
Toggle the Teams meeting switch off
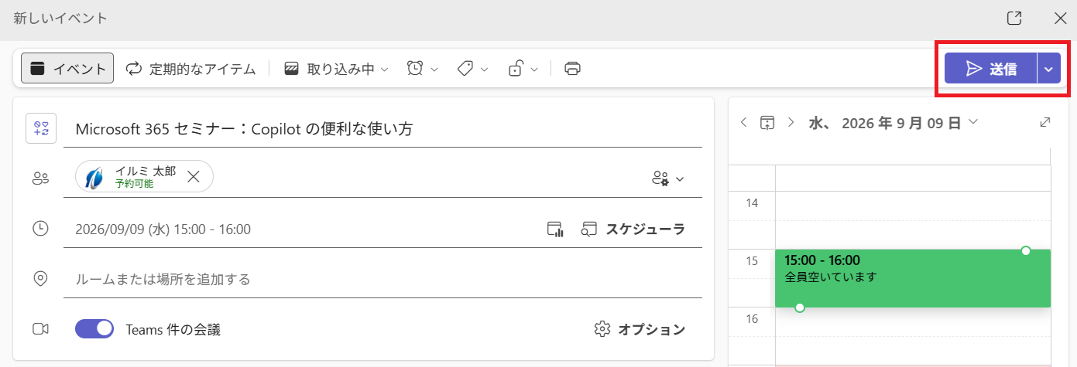tap(94, 329)
